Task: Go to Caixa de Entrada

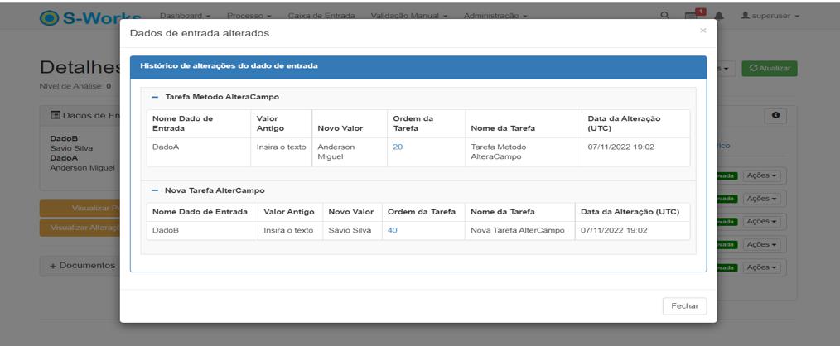Action: (321, 16)
